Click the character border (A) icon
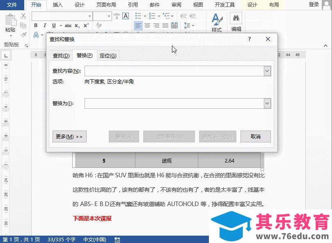332x243 pixels. click(x=126, y=16)
